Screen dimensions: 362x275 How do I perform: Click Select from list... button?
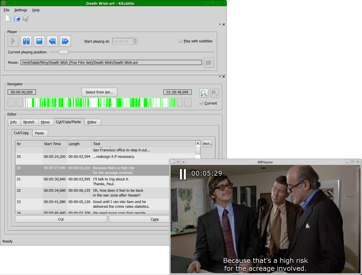[99, 92]
